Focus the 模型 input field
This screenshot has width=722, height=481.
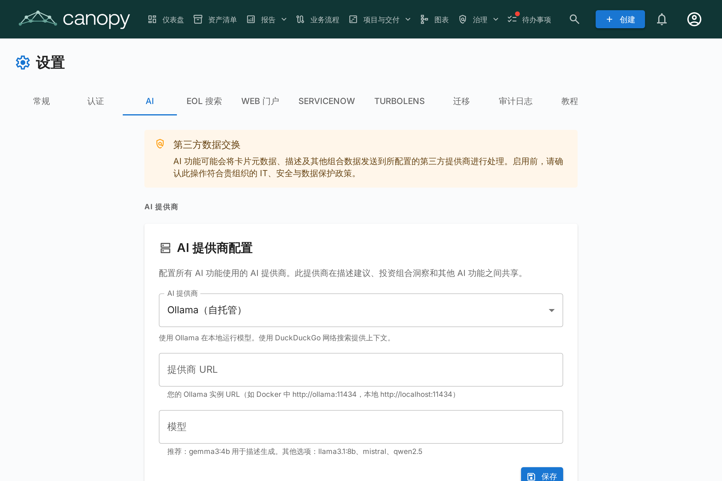point(361,427)
